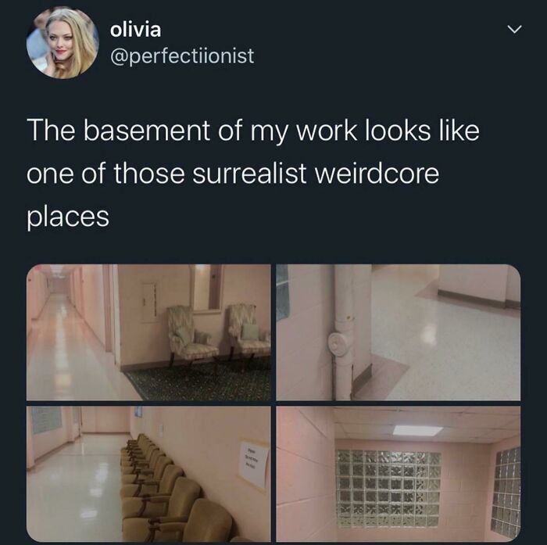Click the ceiling light panel in photo

click(417, 431)
